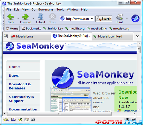Open the URL bar history dropdown
Viewport: 143px width, 125px height.
(x=92, y=19)
